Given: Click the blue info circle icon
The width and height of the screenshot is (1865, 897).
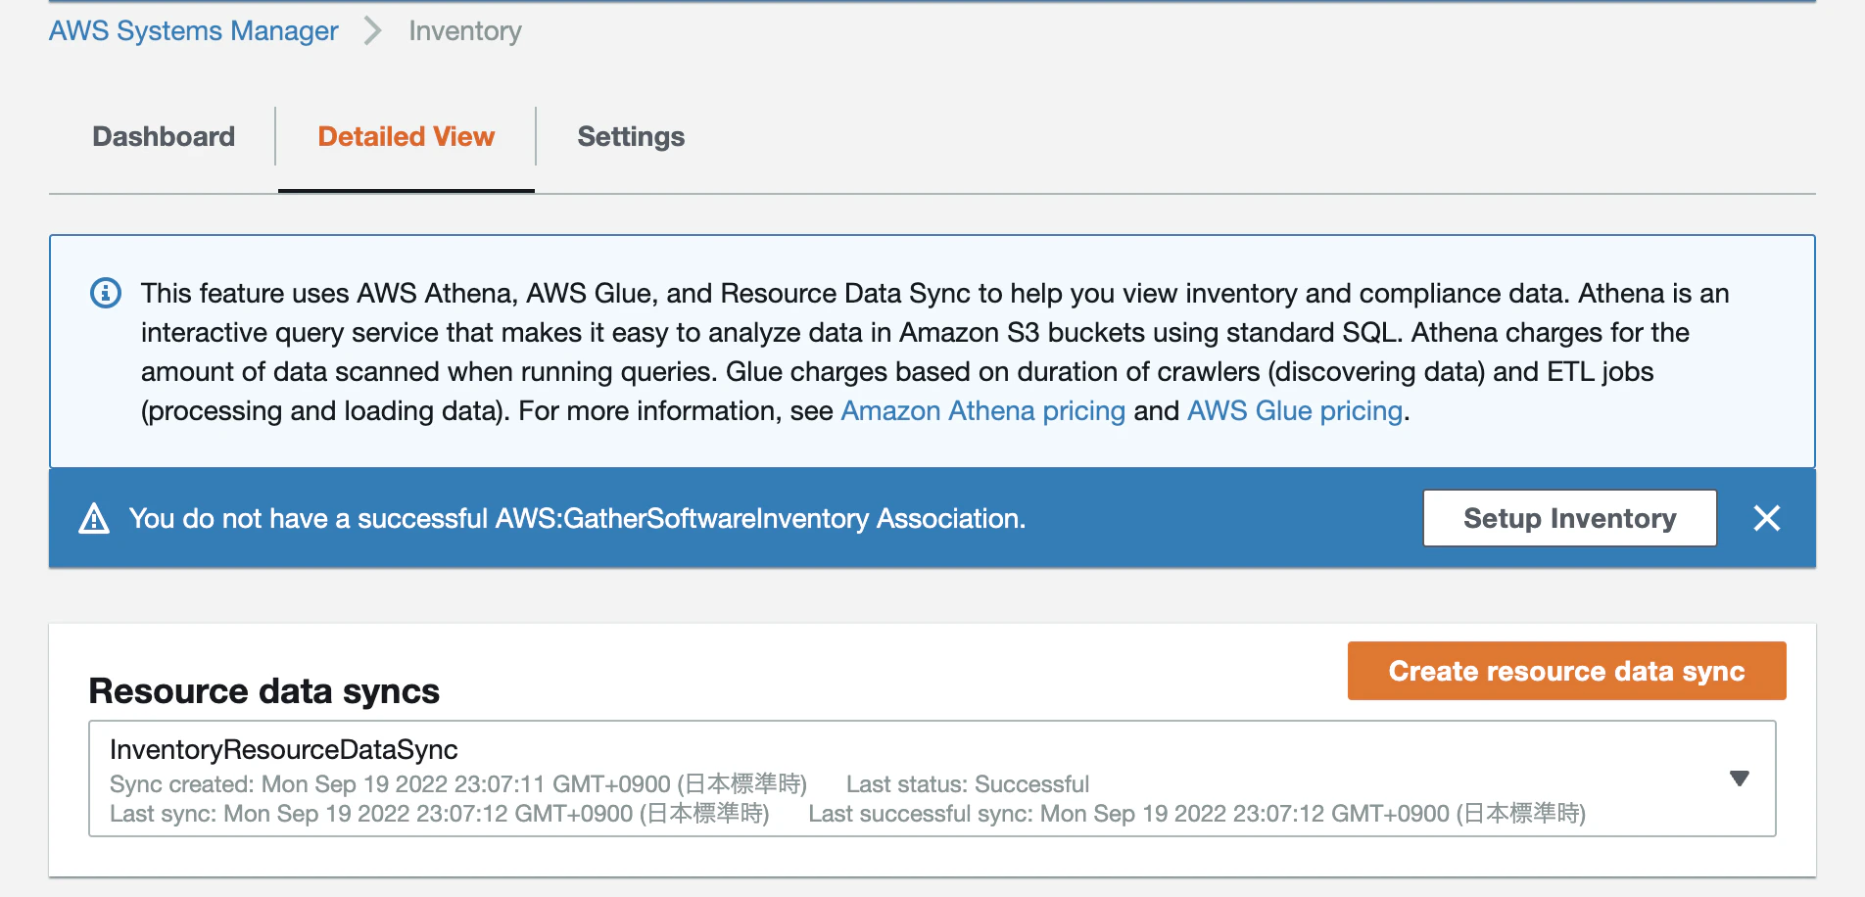Looking at the screenshot, I should [x=106, y=293].
